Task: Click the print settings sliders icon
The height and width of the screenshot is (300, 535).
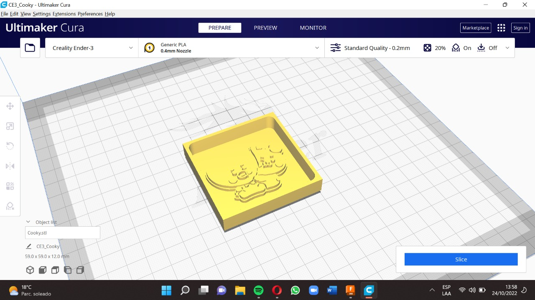Action: pos(336,48)
